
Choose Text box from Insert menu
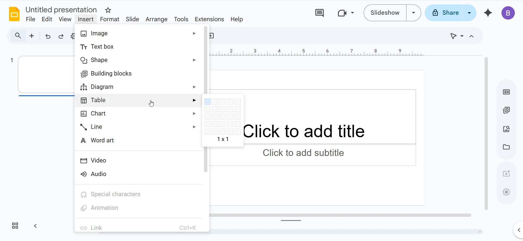102,47
